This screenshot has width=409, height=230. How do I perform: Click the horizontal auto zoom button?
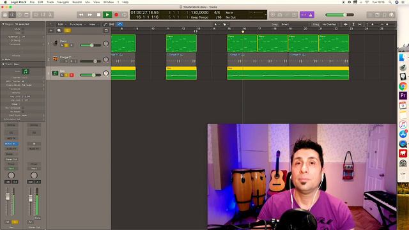point(360,24)
